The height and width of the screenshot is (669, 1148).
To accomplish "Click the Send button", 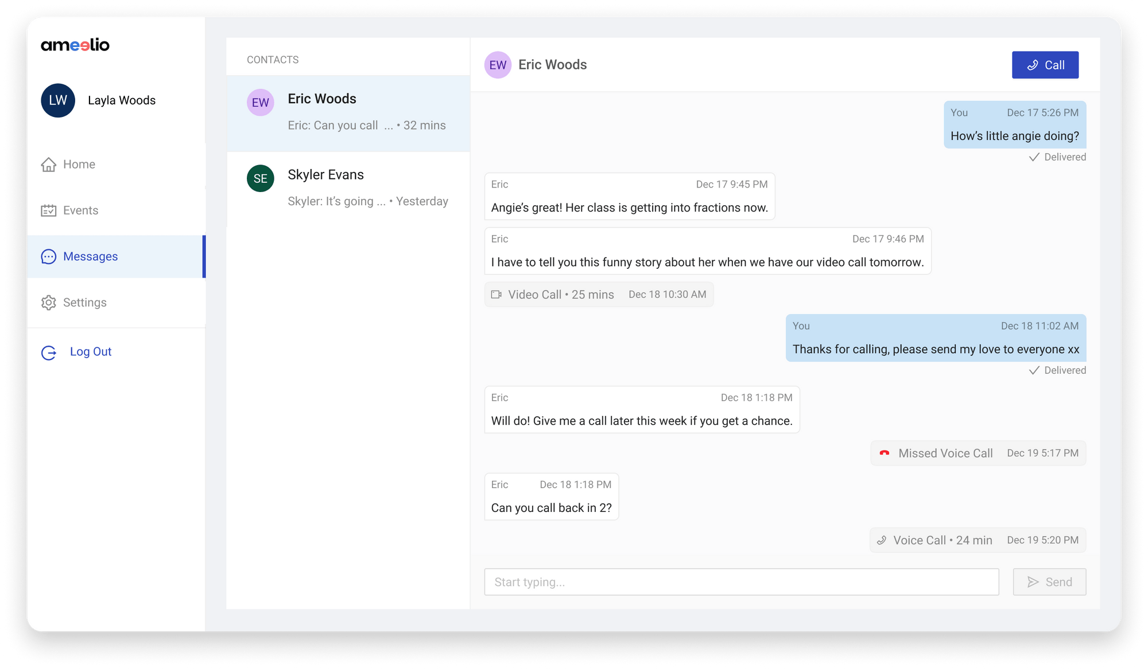I will tap(1049, 581).
